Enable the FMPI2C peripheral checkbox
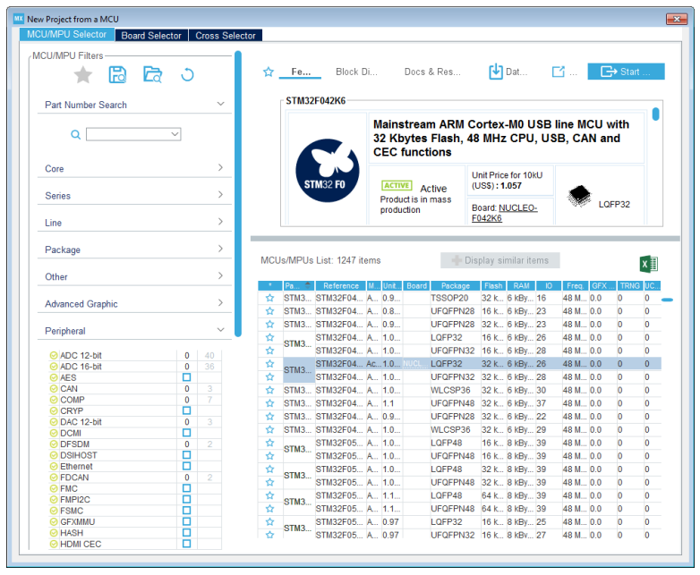Image resolution: width=700 pixels, height=575 pixels. click(x=186, y=500)
